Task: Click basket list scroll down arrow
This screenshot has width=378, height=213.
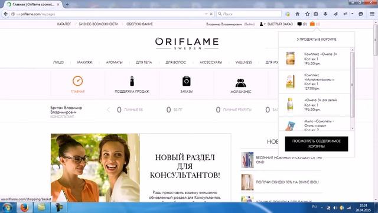Action: (x=352, y=128)
